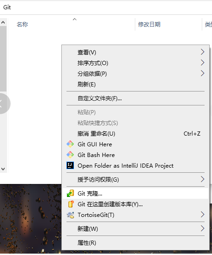Click the scrollbar down arrow

click(3, 169)
